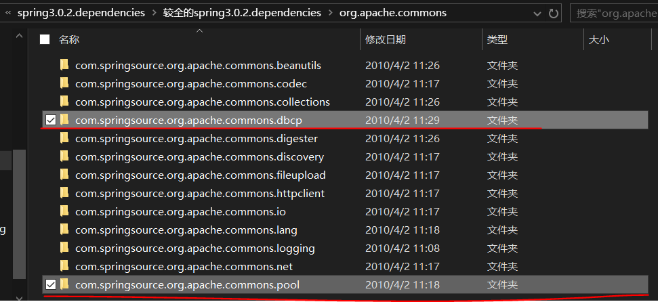Expand the chevron after spring3.0.2.dependencies breadcrumb
The image size is (658, 302).
coord(154,14)
